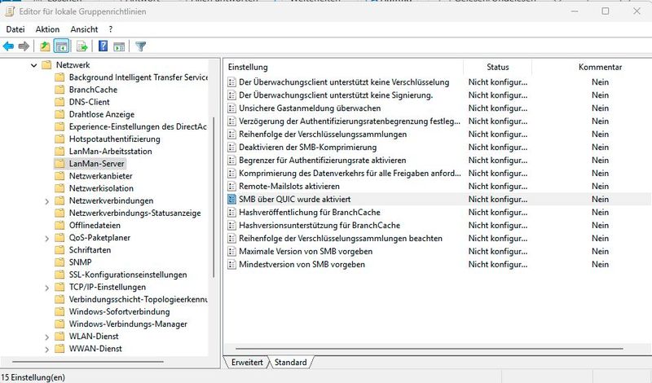
Task: Open the ? help menu
Action: click(x=110, y=29)
